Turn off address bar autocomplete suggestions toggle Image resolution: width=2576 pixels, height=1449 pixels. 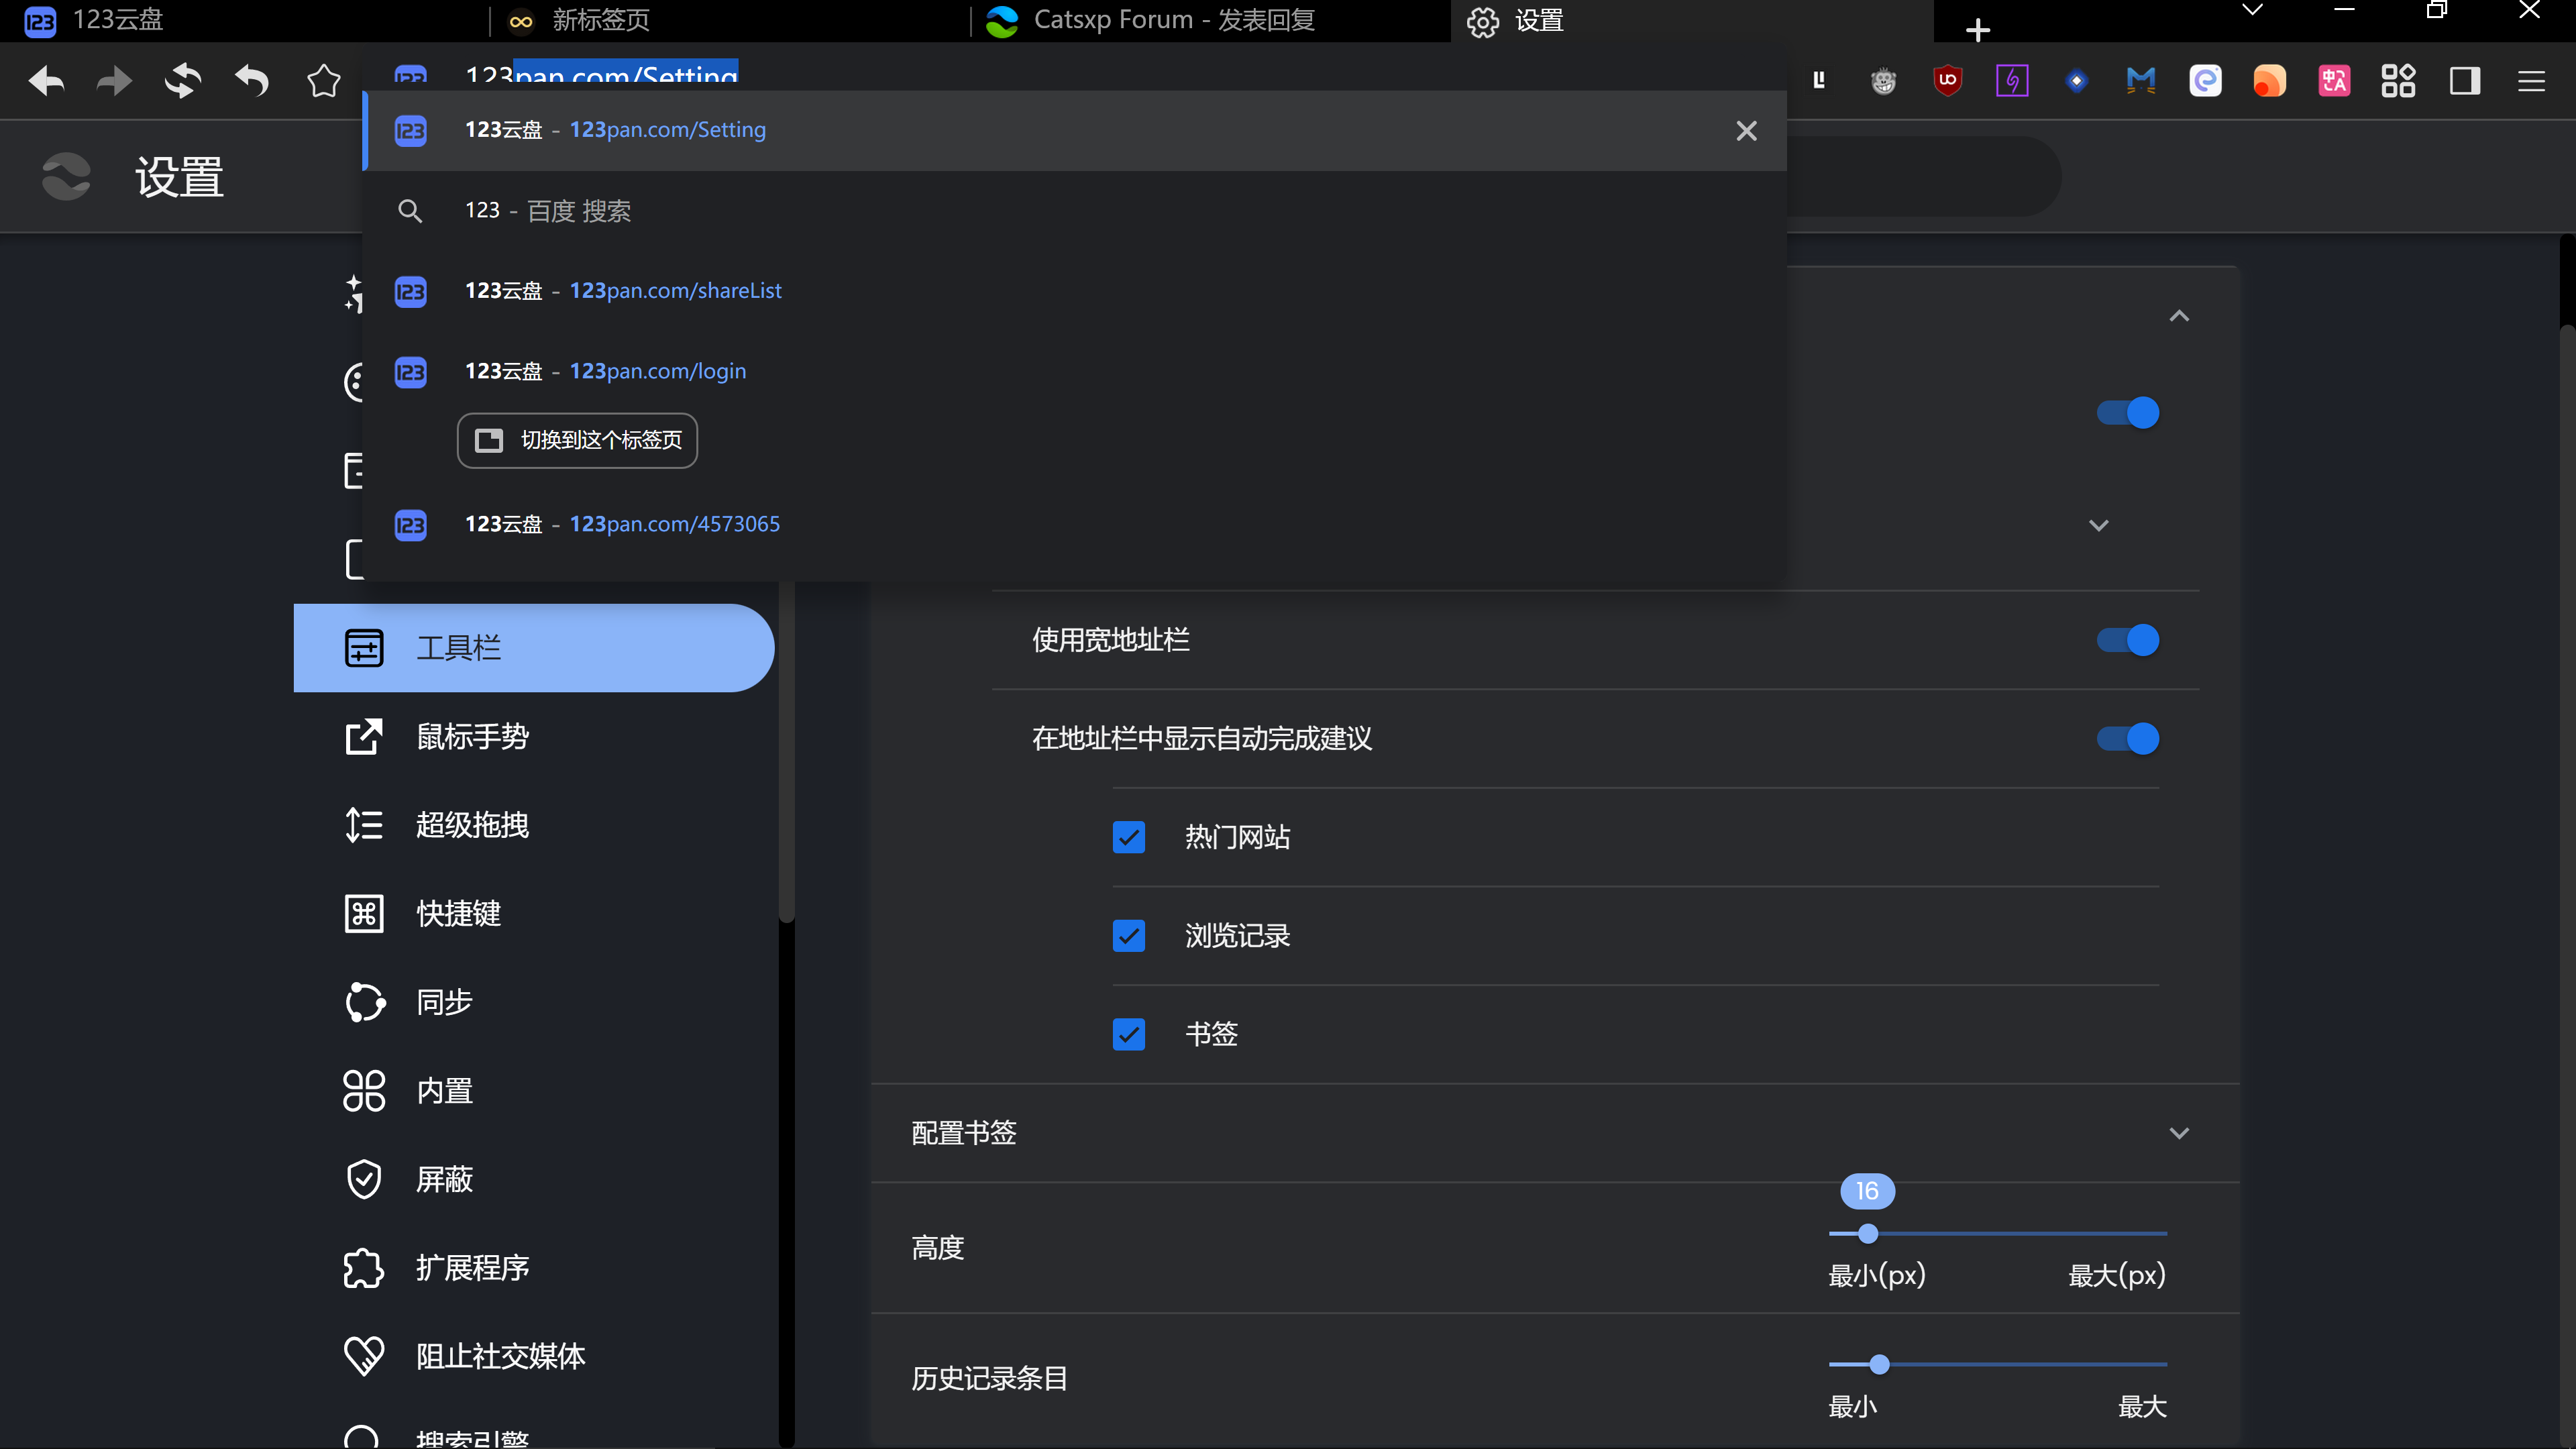pos(2128,739)
